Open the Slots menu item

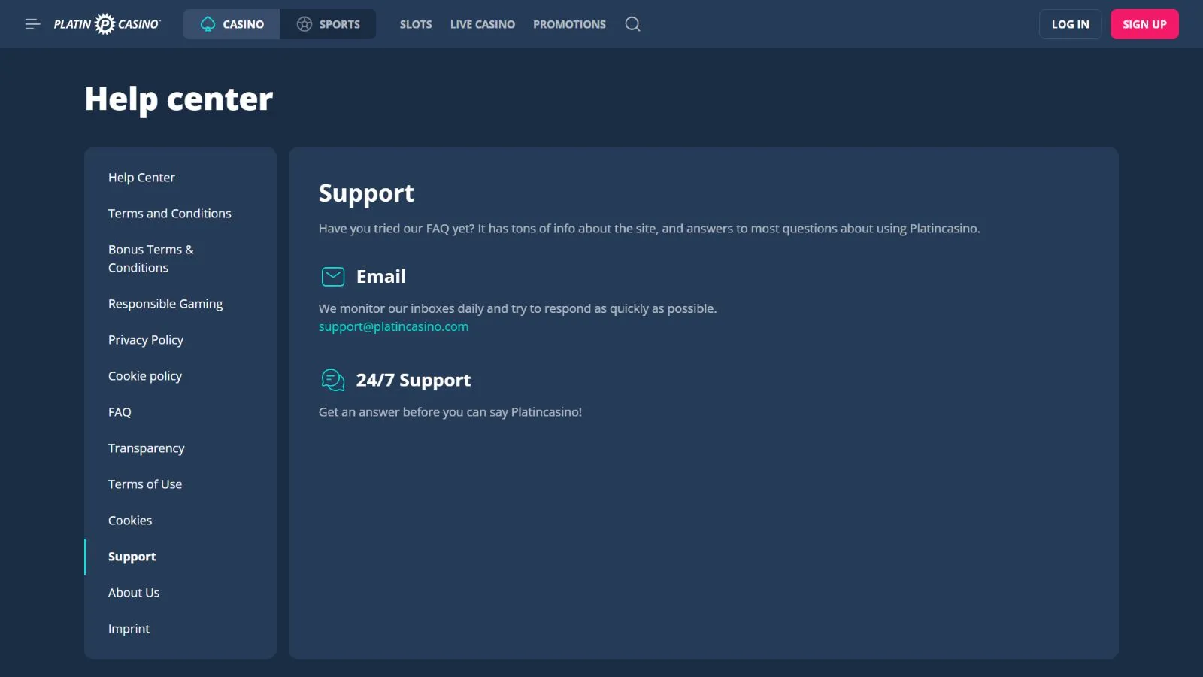point(416,24)
